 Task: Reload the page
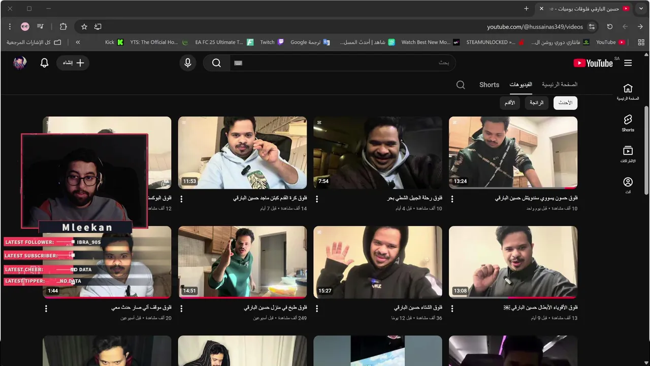point(610,26)
